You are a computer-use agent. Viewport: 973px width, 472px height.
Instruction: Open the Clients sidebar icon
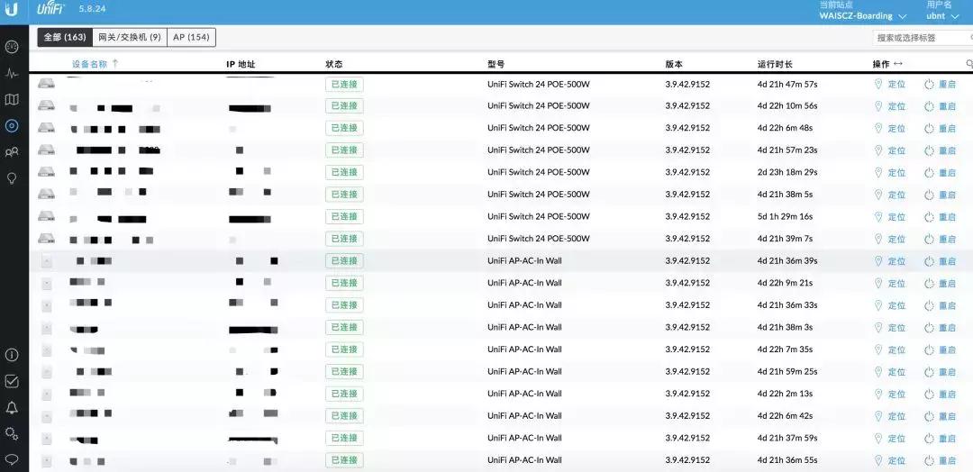[x=12, y=152]
